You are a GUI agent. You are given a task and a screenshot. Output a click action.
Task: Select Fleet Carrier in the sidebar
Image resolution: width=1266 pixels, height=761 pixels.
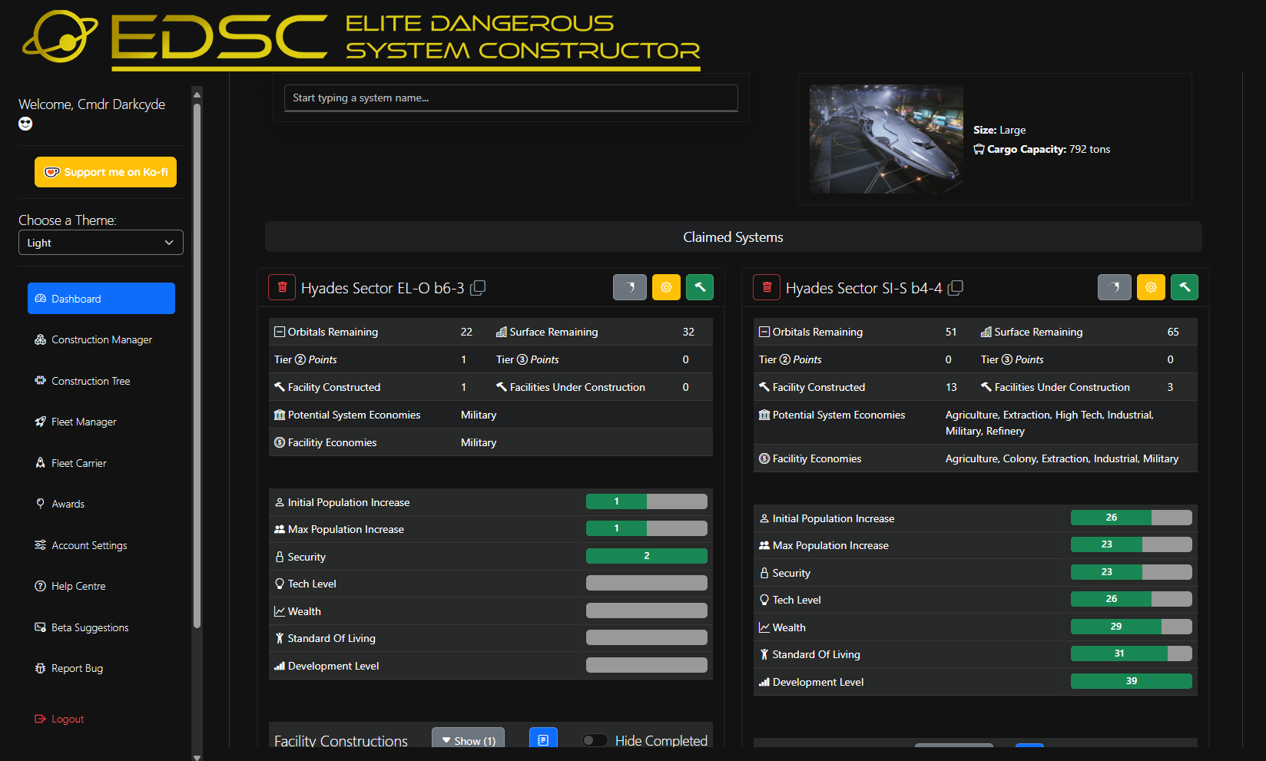[x=101, y=463]
